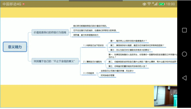Screen dimensions: 191x109
Task: Select the 2）清晰自己价值取向 subtopic
Action: (x=92, y=62)
